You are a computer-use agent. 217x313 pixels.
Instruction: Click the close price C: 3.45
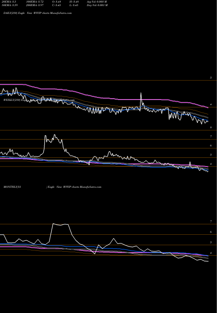coord(56,5)
